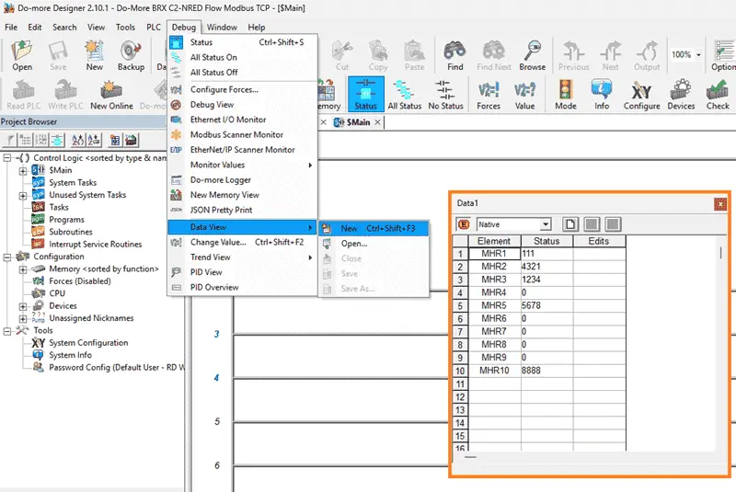Click the Mode traffic light icon
The image size is (736, 492).
(566, 95)
